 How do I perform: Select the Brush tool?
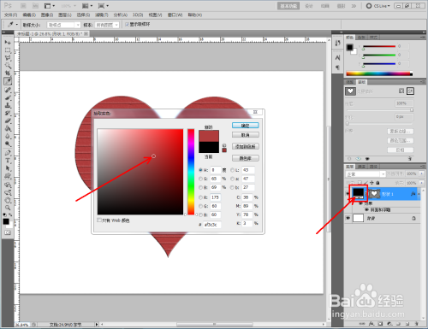point(8,97)
